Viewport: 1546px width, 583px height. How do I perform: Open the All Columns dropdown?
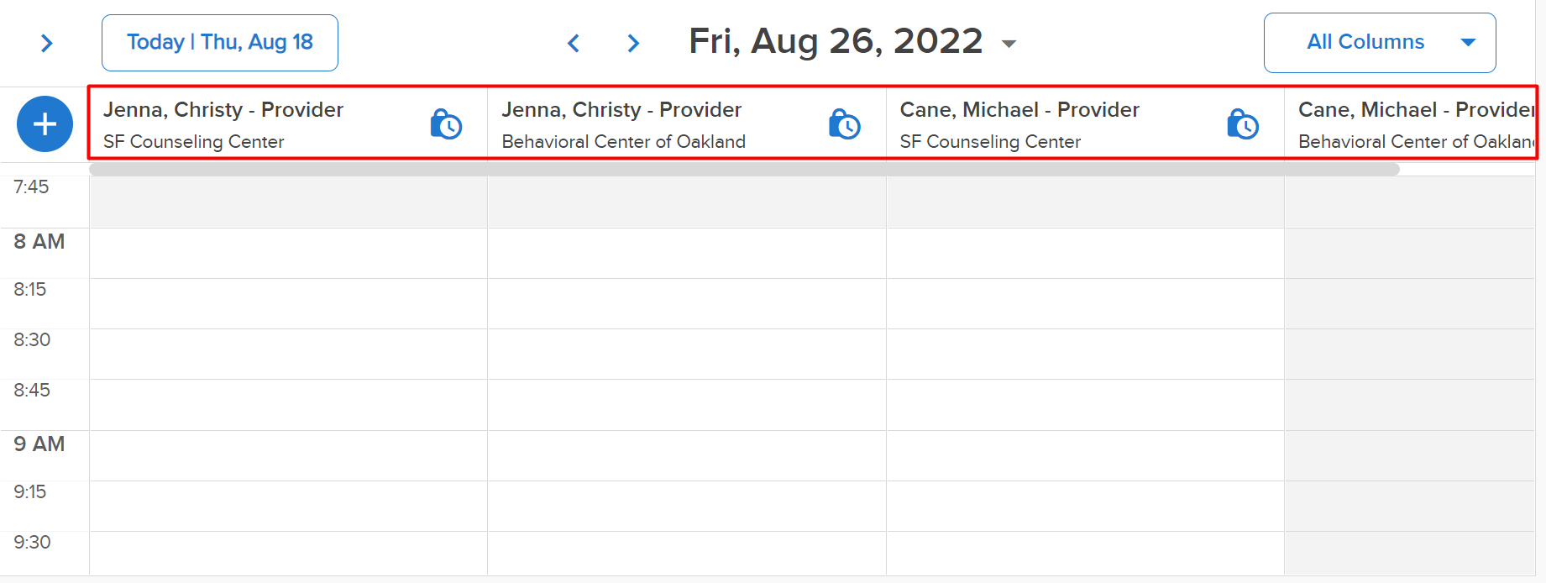click(x=1380, y=43)
